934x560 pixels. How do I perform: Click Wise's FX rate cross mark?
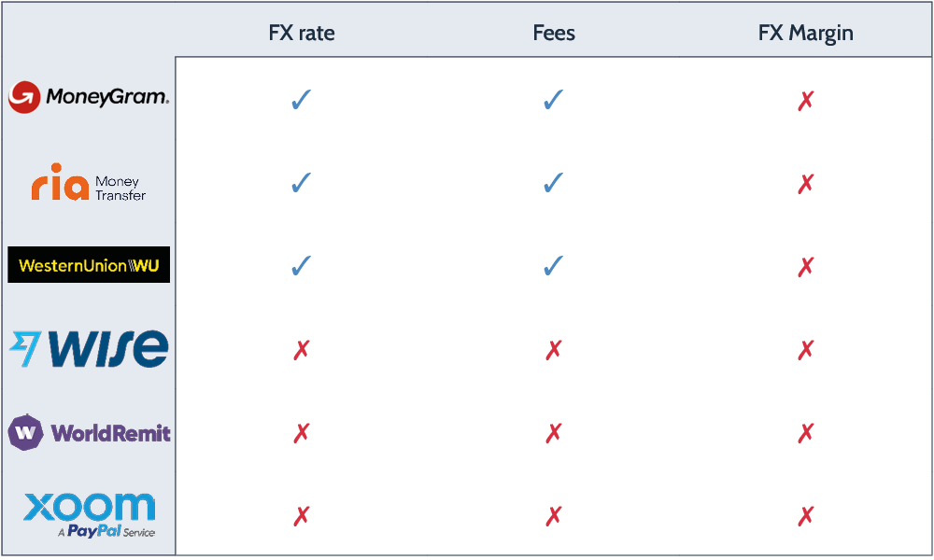tap(301, 351)
